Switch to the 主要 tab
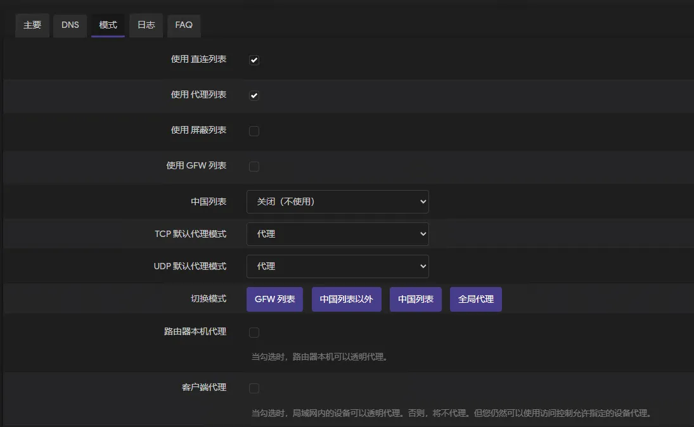The height and width of the screenshot is (427, 694). pos(32,25)
